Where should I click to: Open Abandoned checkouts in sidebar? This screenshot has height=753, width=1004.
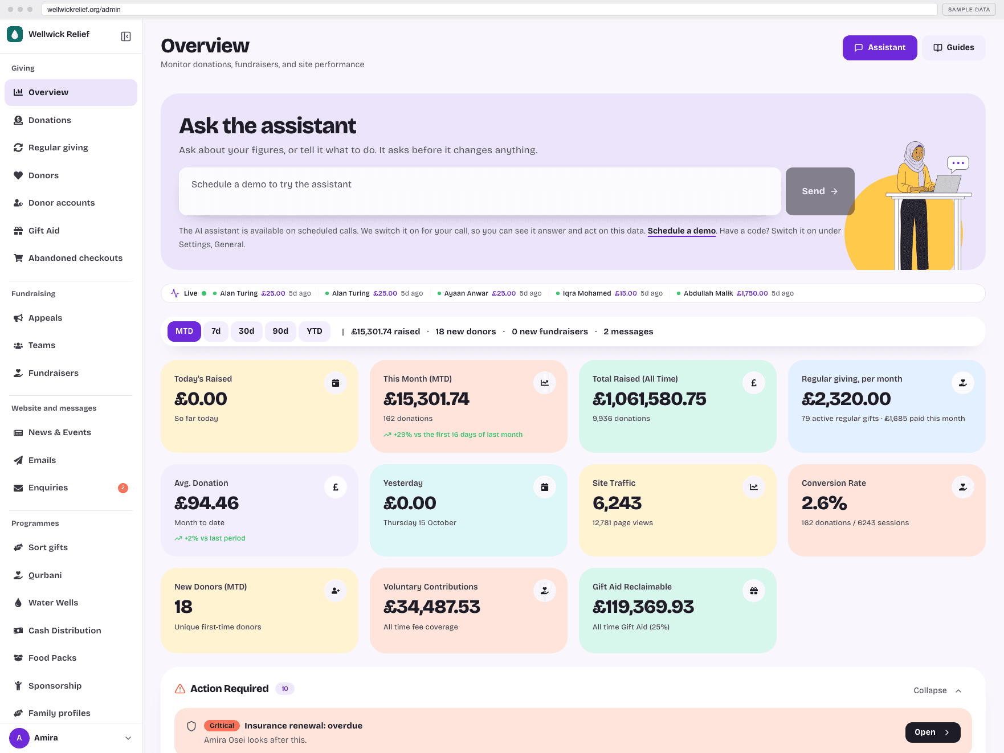click(x=71, y=258)
